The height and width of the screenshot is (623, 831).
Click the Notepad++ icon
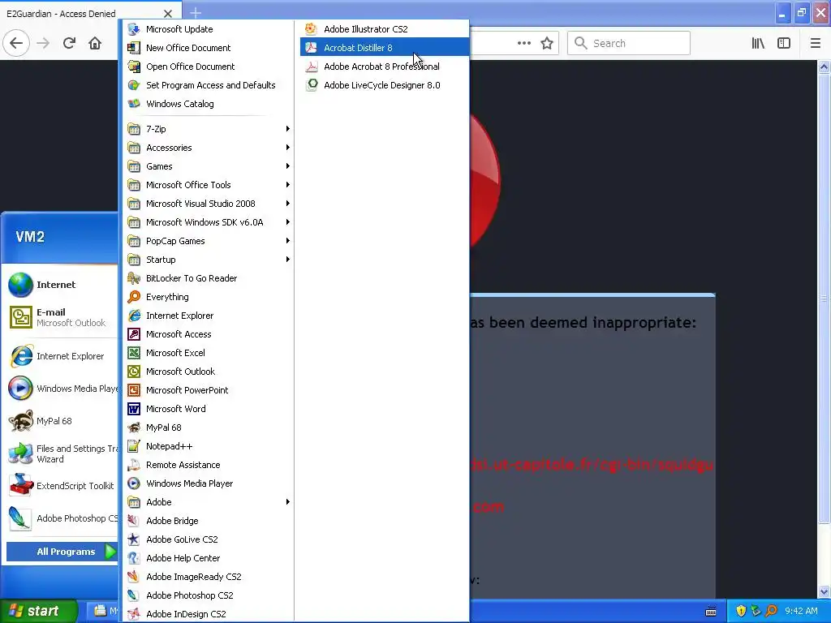(x=134, y=446)
